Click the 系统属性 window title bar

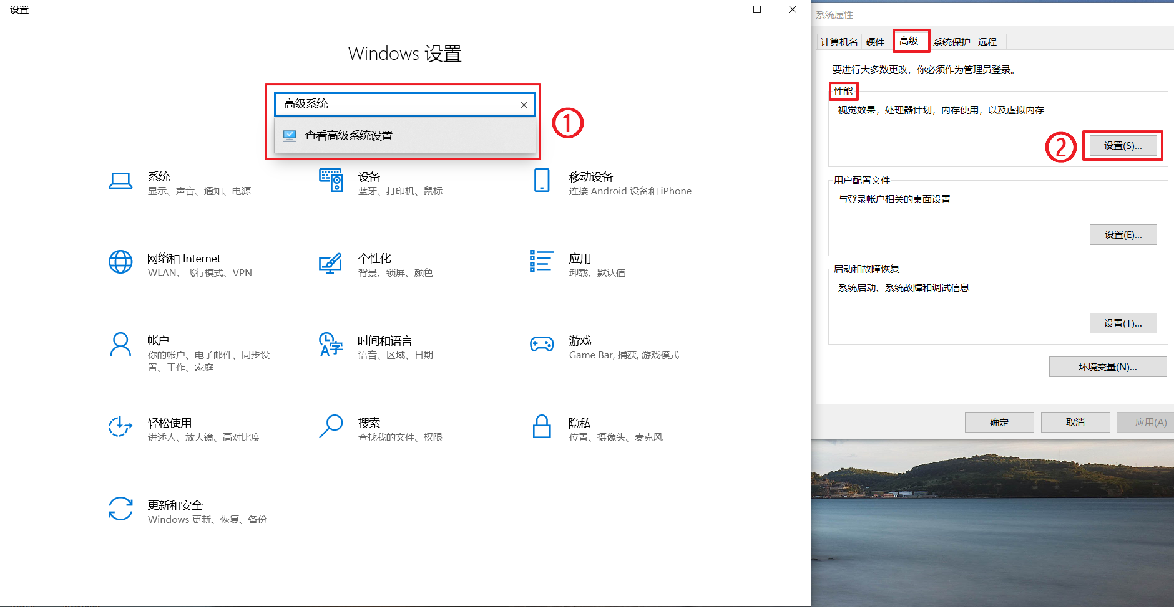[x=992, y=14]
